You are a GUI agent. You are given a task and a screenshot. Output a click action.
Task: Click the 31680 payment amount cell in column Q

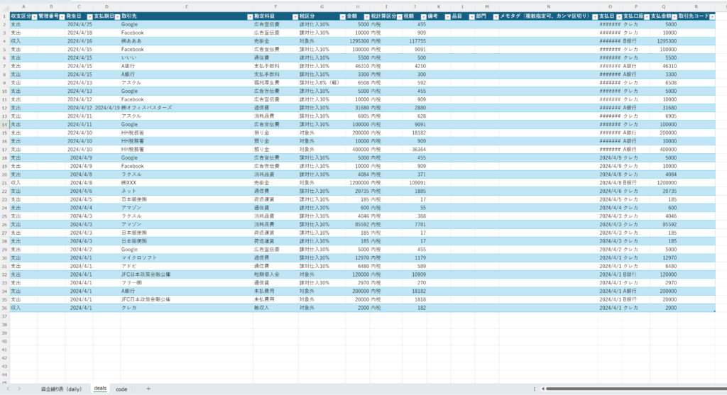664,108
